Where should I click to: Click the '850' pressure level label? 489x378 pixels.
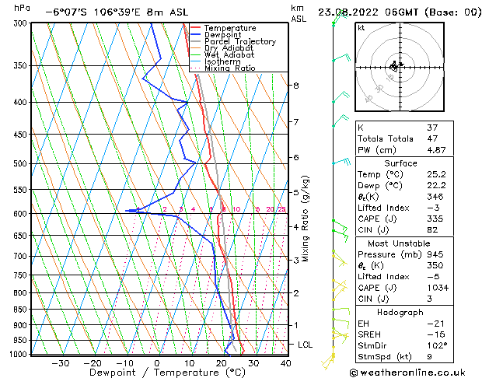22,310
